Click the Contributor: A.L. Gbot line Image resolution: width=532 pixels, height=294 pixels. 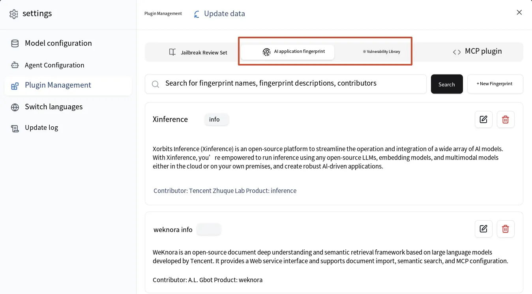click(208, 280)
